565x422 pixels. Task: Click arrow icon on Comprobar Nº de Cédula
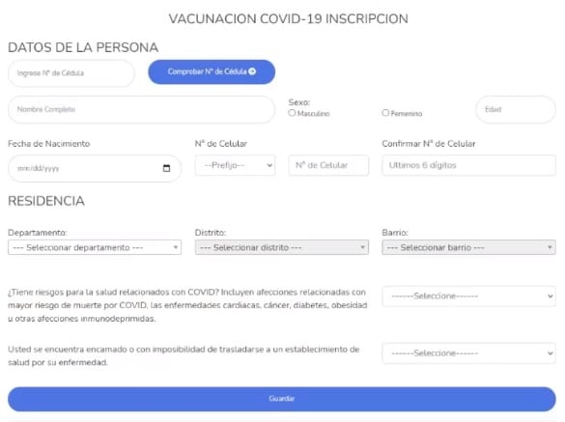click(x=252, y=71)
